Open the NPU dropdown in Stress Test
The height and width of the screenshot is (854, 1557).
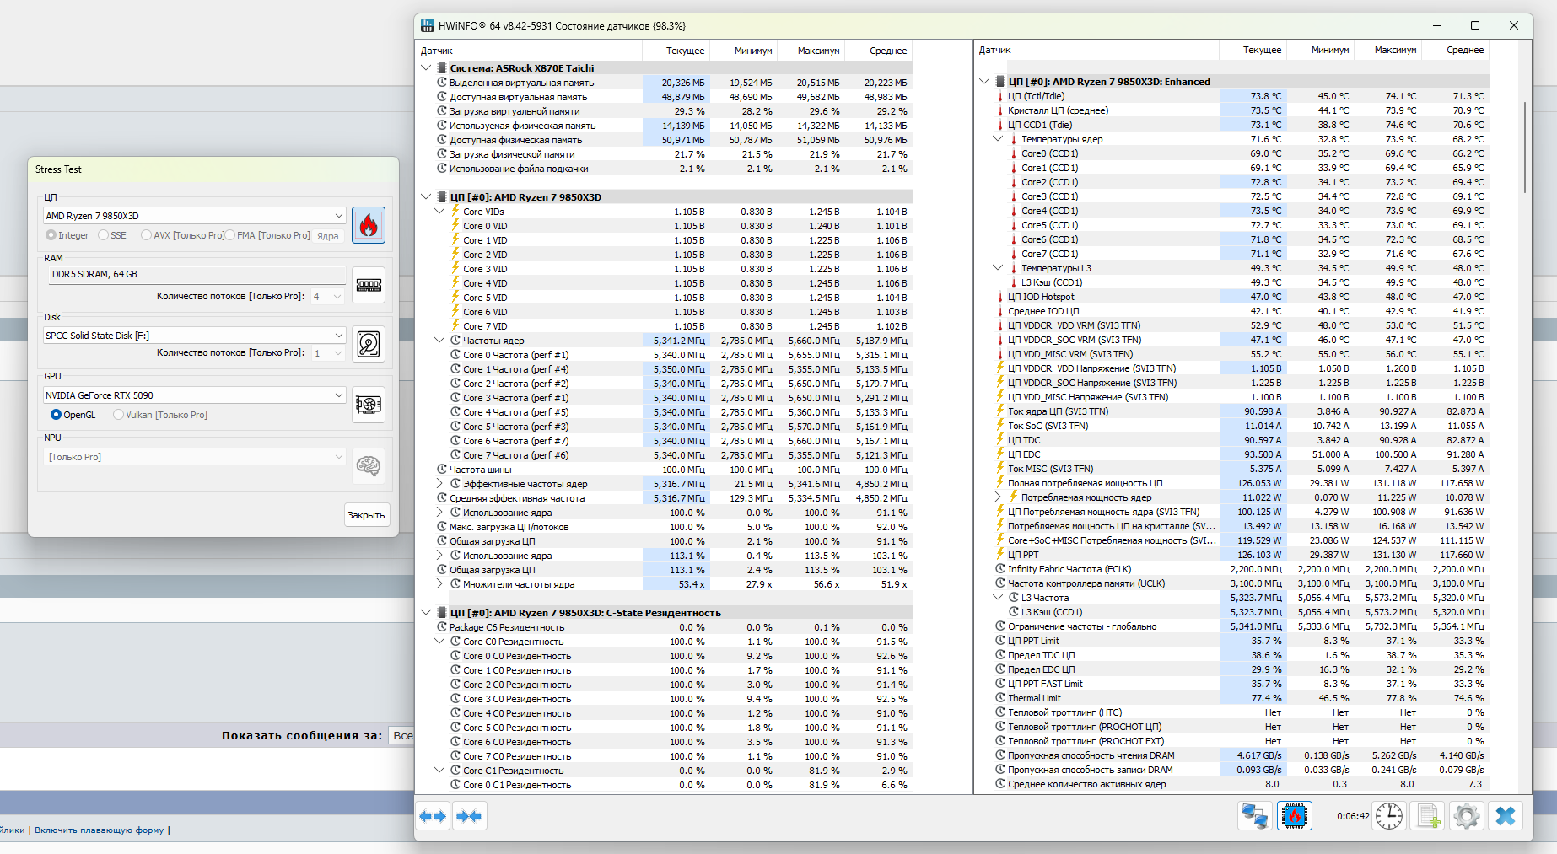coord(195,457)
